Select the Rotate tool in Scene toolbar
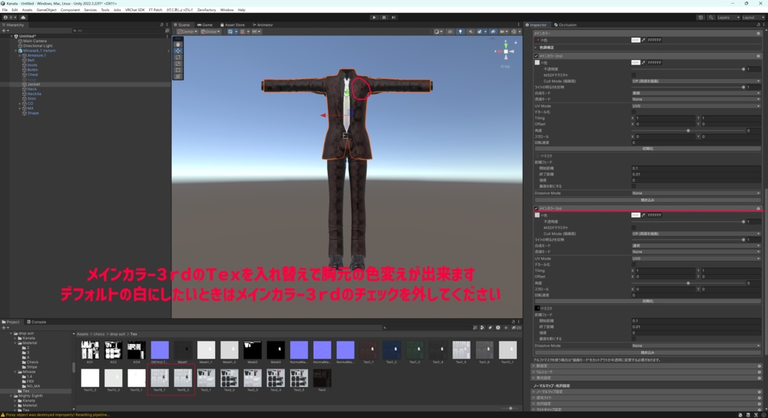The height and width of the screenshot is (418, 768). tap(178, 57)
